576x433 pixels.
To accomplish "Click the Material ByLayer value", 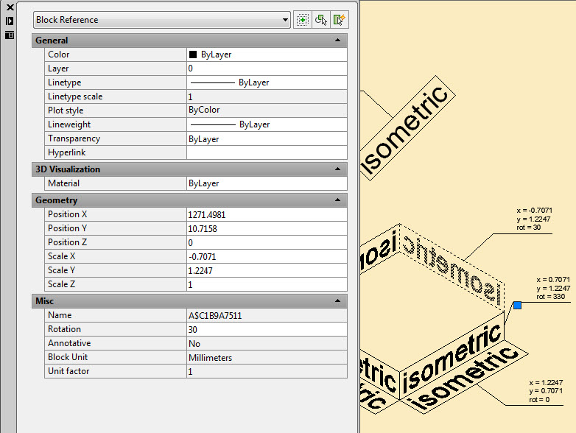I will (267, 183).
